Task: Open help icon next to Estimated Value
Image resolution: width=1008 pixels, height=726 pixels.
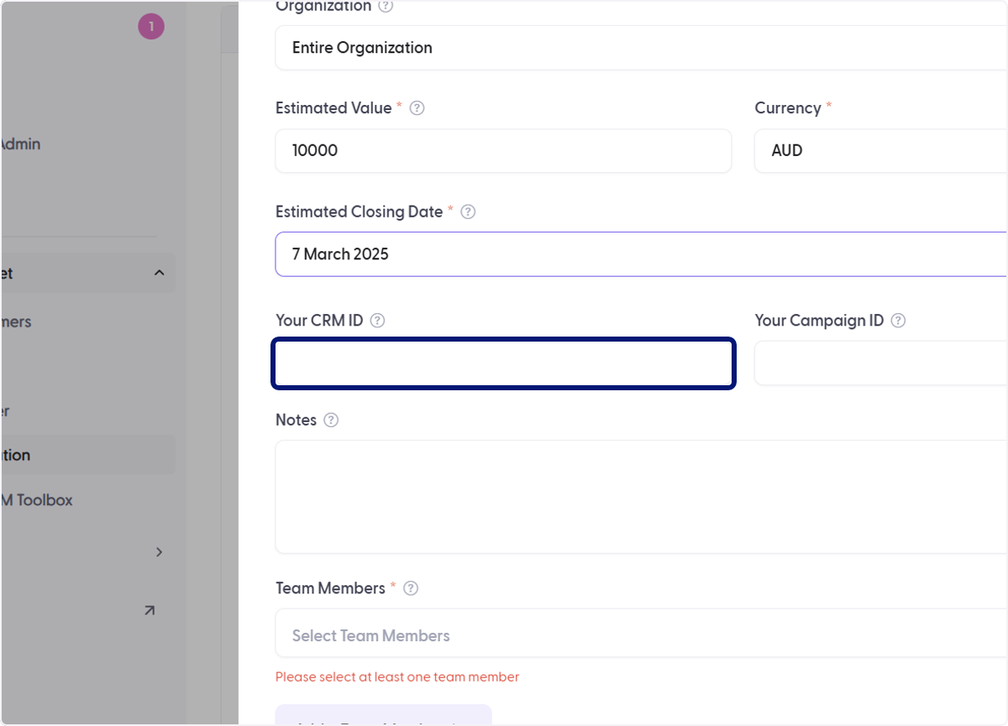Action: coord(417,108)
